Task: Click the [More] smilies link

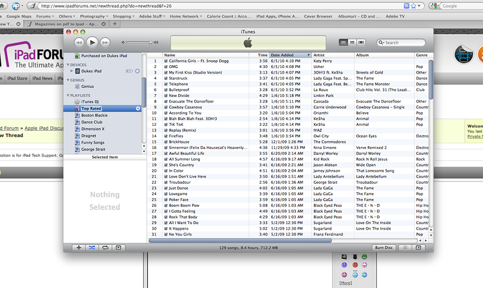Action: (345, 283)
